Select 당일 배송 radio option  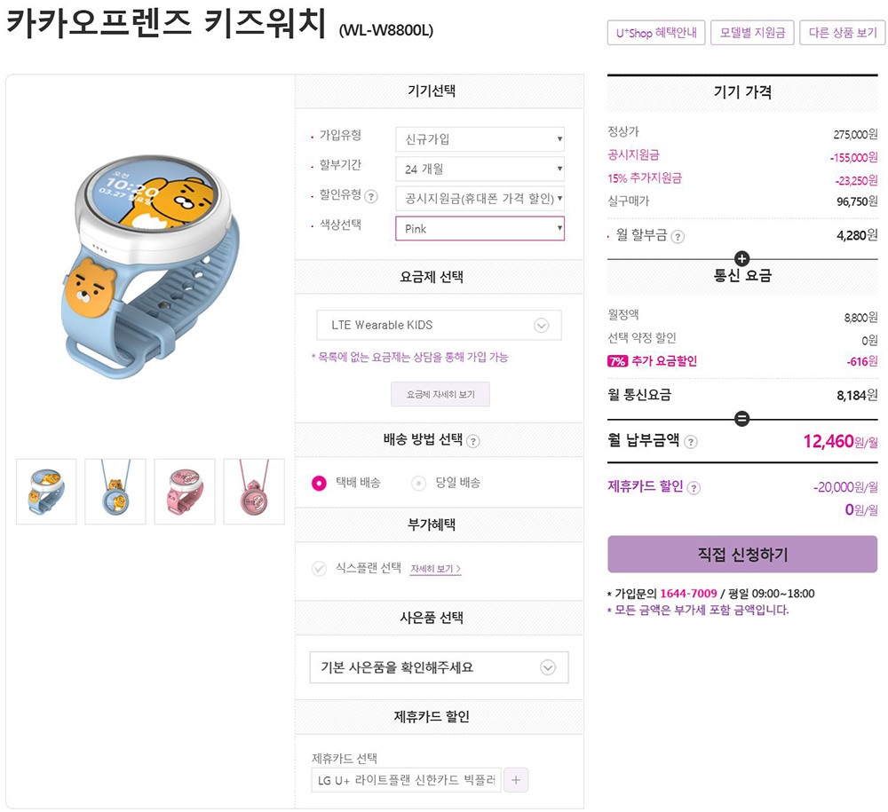coord(418,483)
